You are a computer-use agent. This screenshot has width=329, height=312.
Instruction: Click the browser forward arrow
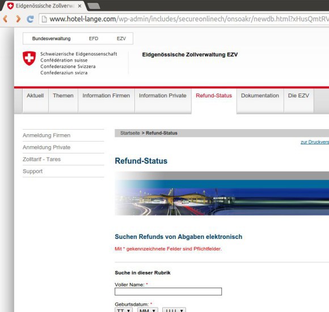(18, 19)
